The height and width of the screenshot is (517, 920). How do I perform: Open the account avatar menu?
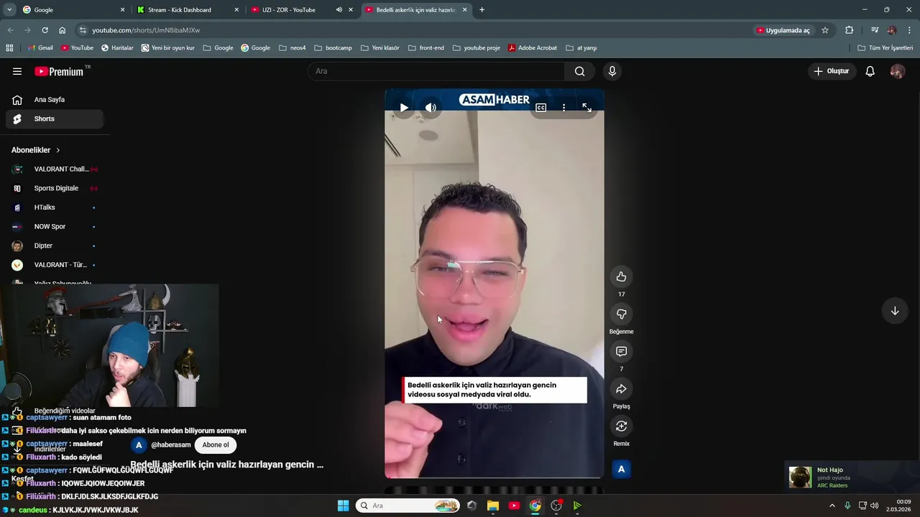(897, 71)
